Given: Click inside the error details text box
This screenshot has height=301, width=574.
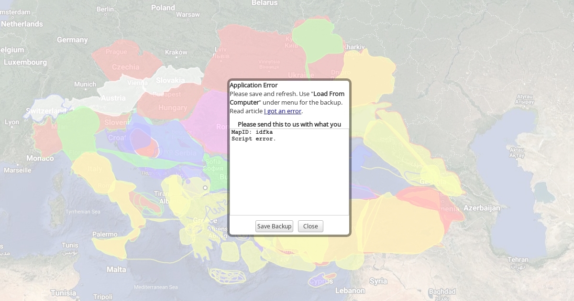Looking at the screenshot, I should [289, 172].
